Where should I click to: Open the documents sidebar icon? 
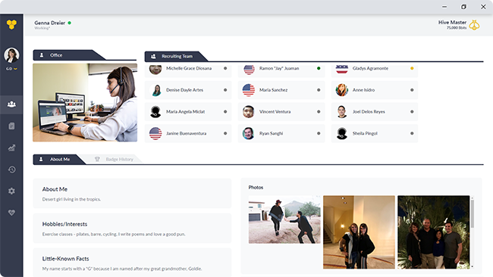pos(11,126)
